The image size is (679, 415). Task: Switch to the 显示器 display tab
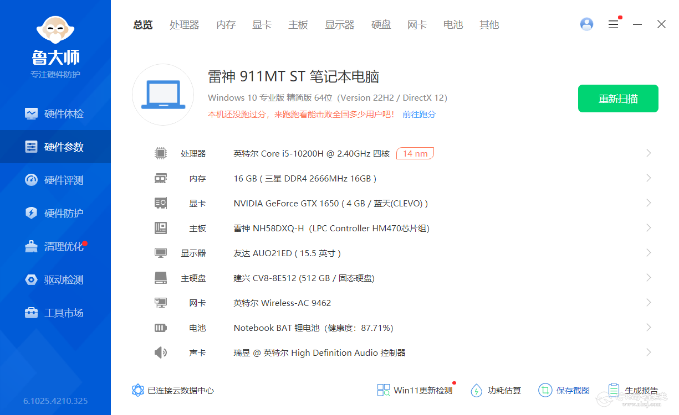pyautogui.click(x=339, y=24)
